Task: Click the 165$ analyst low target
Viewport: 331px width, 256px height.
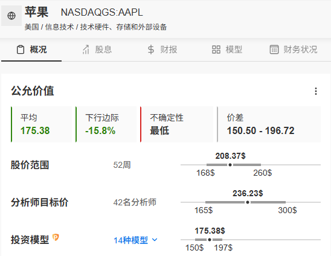Action: [x=204, y=210]
